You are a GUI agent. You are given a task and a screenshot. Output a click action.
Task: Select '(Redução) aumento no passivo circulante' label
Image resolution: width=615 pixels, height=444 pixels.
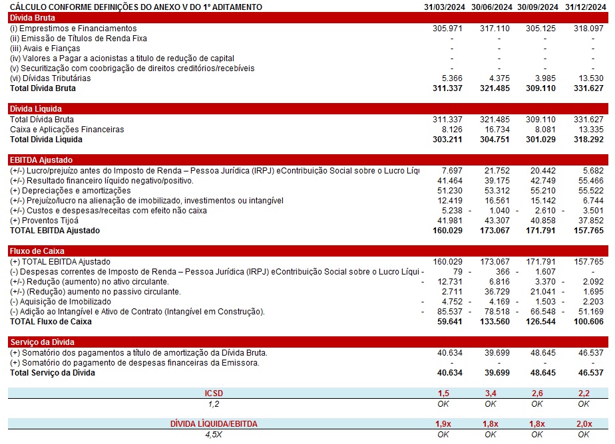(x=95, y=292)
